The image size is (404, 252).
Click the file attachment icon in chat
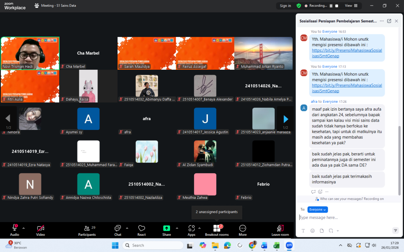tap(322, 230)
